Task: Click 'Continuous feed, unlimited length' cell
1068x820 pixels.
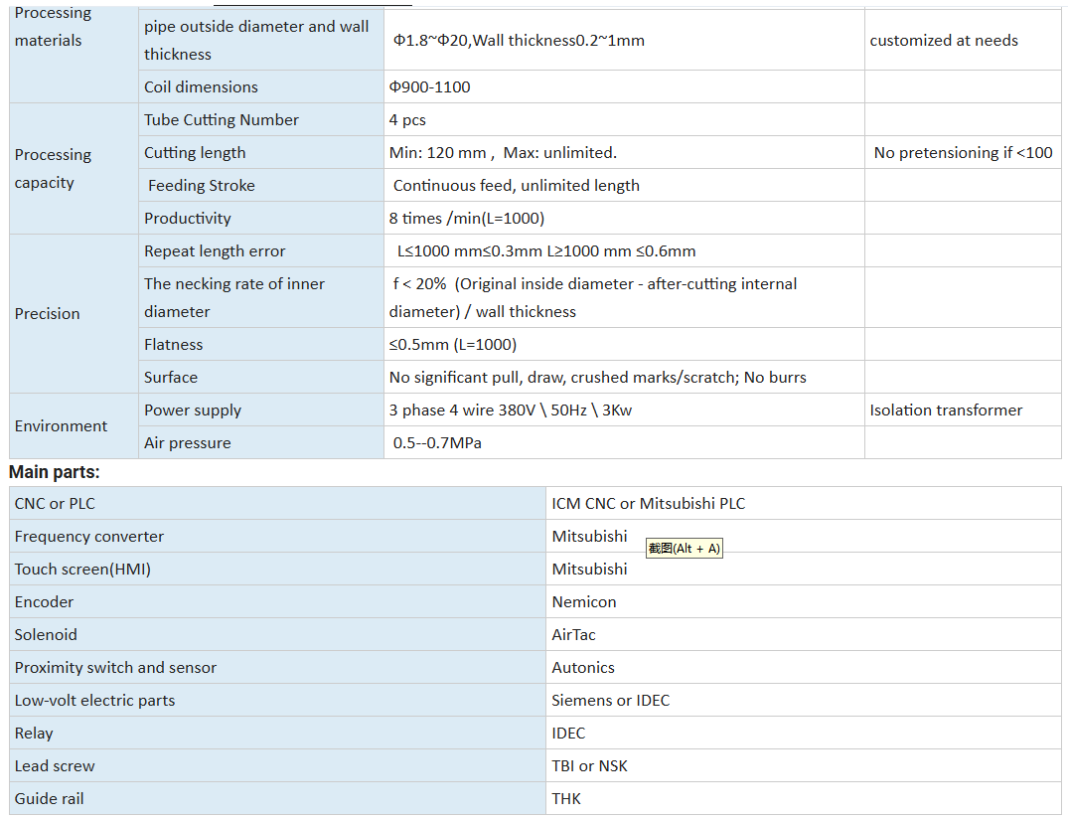Action: pyautogui.click(x=624, y=186)
